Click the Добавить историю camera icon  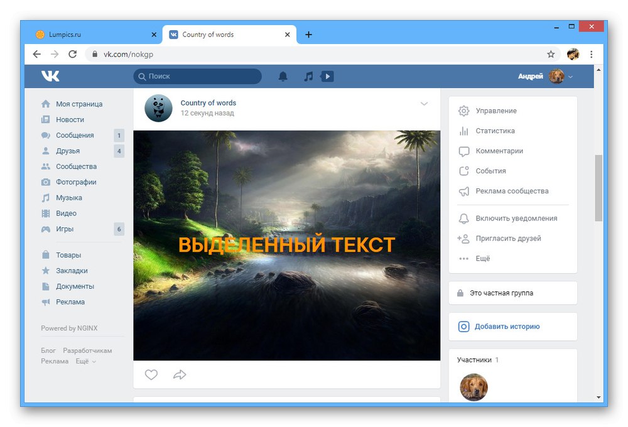(x=463, y=327)
